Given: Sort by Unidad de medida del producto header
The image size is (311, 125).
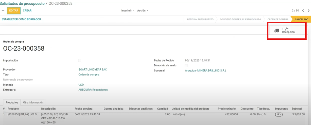Looking at the screenshot, I should (x=190, y=109).
